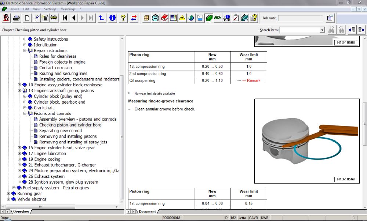Screen dimensions: 367x221
Task: Click the globe icon in toolbar
Action: [x=191, y=18]
